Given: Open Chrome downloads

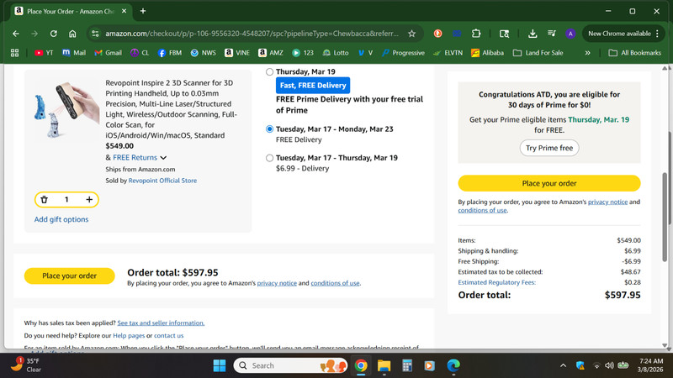Looking at the screenshot, I should 533,34.
